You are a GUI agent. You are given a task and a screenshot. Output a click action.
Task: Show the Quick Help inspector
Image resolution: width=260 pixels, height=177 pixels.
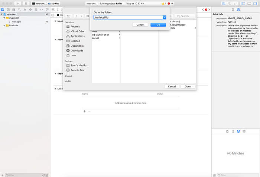[x=238, y=10]
